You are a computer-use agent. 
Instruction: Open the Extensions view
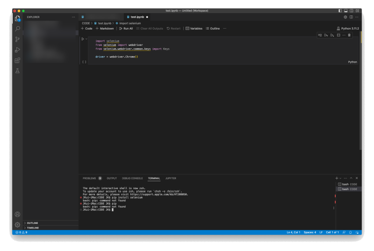[17, 60]
